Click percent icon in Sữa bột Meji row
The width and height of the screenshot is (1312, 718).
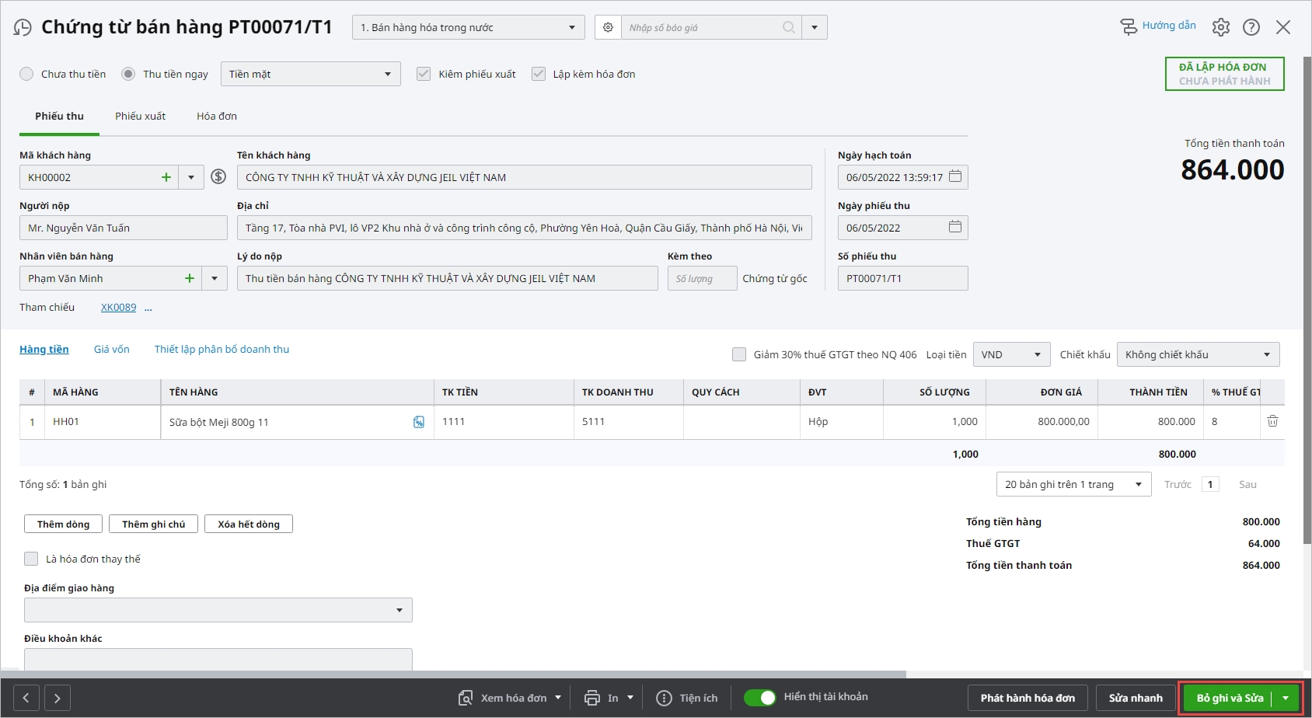(x=419, y=422)
